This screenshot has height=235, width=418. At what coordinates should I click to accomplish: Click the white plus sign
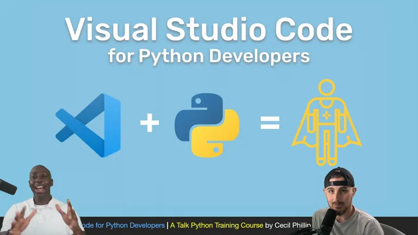pyautogui.click(x=150, y=123)
